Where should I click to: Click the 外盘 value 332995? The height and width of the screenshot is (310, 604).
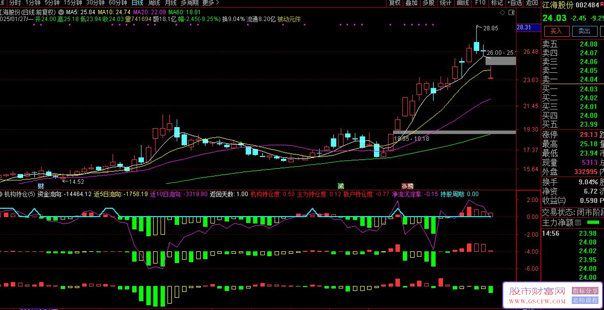pos(586,172)
